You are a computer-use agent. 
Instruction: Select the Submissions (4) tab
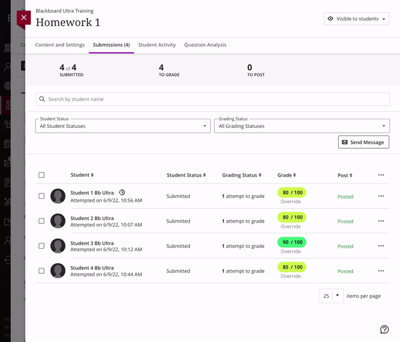click(x=111, y=45)
